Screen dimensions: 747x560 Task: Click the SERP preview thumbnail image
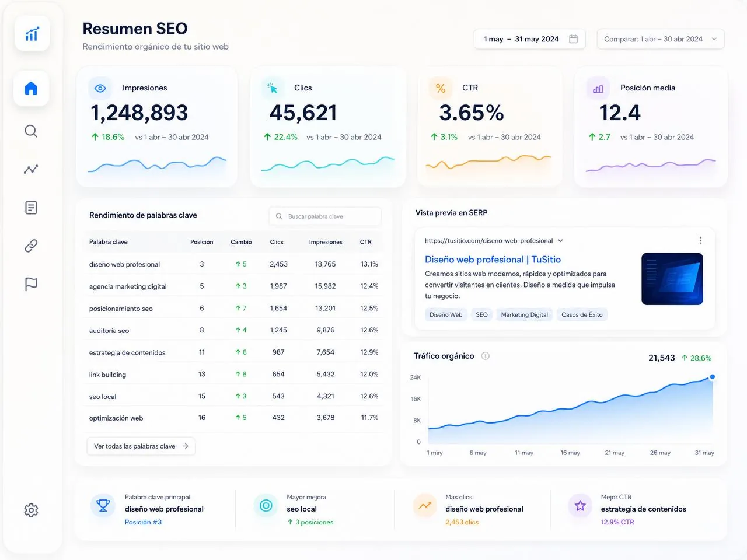click(x=672, y=279)
